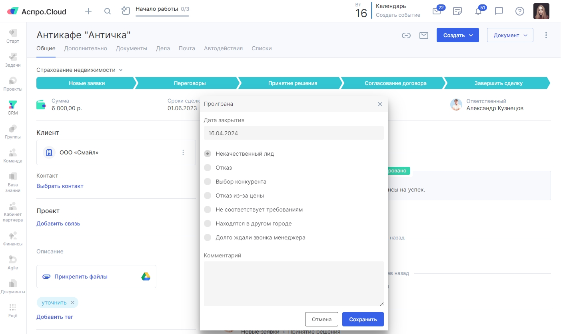
Task: Open the search magnifier icon in header
Action: click(107, 11)
